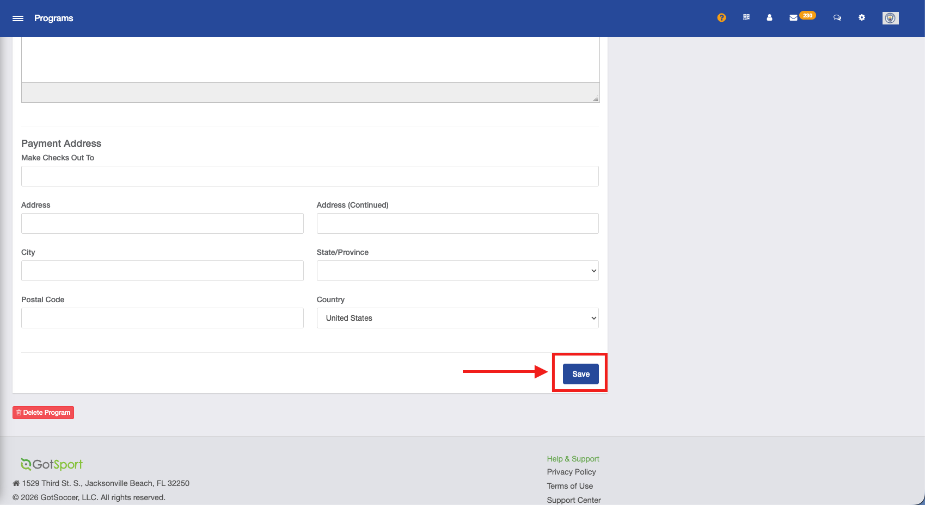This screenshot has height=505, width=925.
Task: Click the club crest avatar
Action: pyautogui.click(x=890, y=18)
